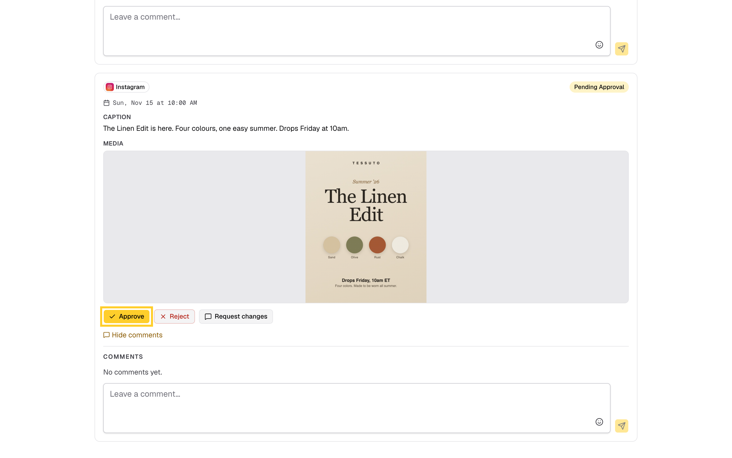
Task: Click the Instagram logo icon
Action: (x=110, y=87)
